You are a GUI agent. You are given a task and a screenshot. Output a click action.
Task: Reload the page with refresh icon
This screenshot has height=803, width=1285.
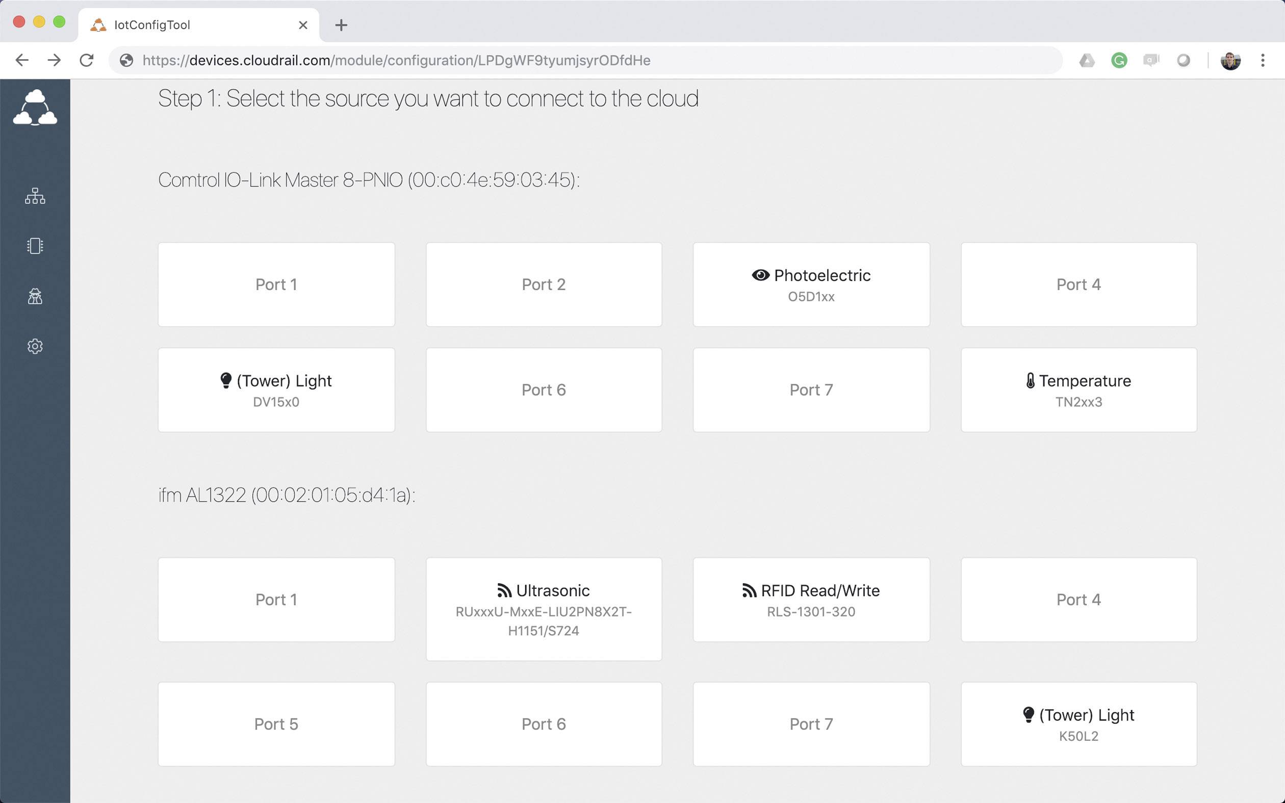(x=87, y=60)
